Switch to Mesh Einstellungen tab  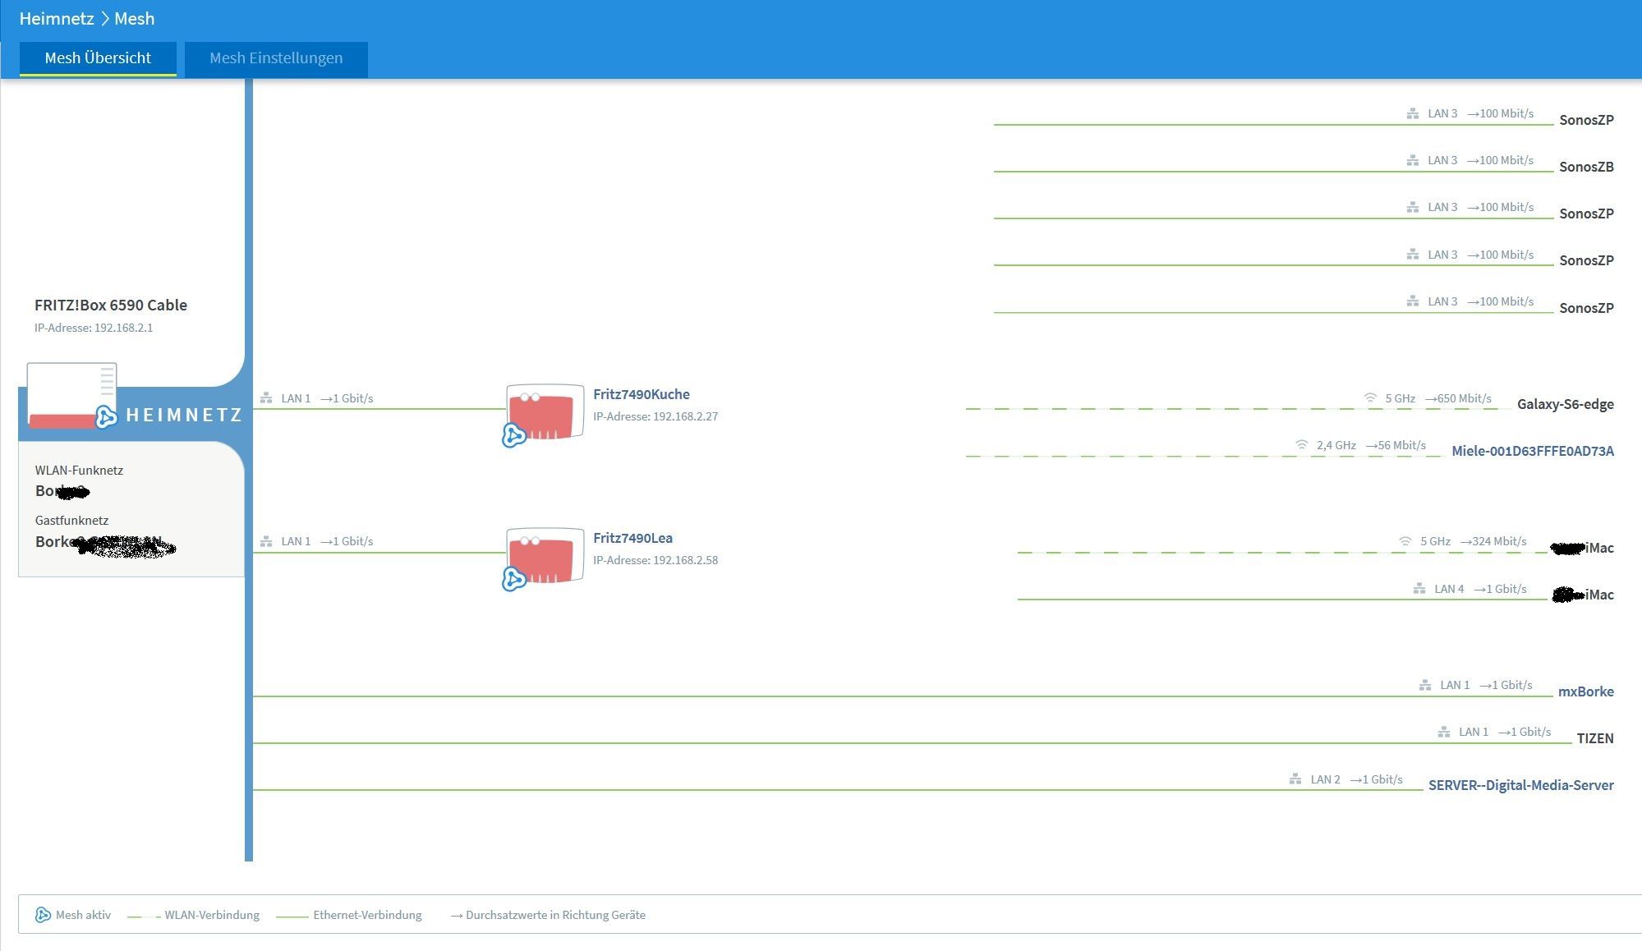tap(276, 58)
